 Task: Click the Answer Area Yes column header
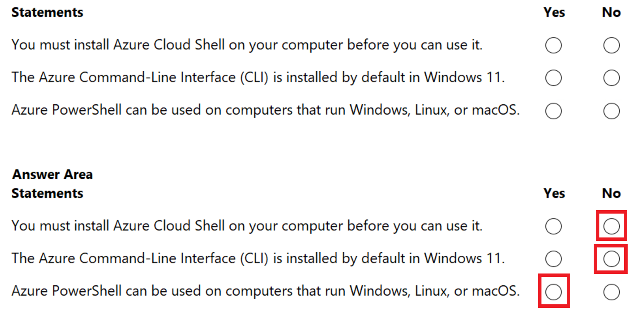[x=554, y=193]
